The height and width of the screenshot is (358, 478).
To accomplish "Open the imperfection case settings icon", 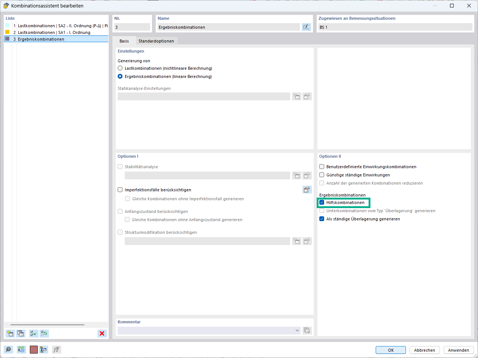I will coord(307,189).
